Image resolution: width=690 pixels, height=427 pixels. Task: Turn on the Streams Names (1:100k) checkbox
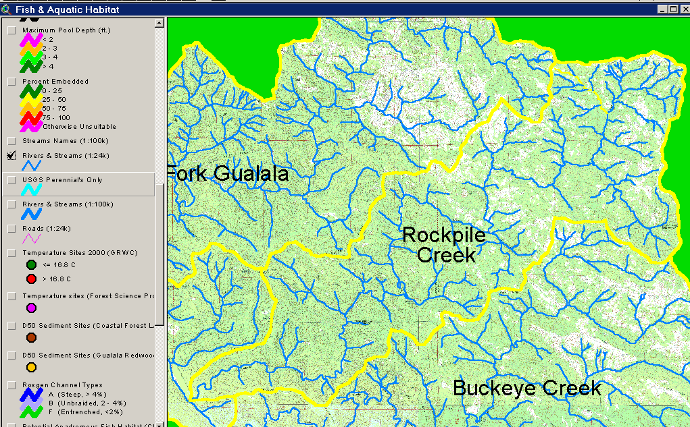click(x=12, y=141)
